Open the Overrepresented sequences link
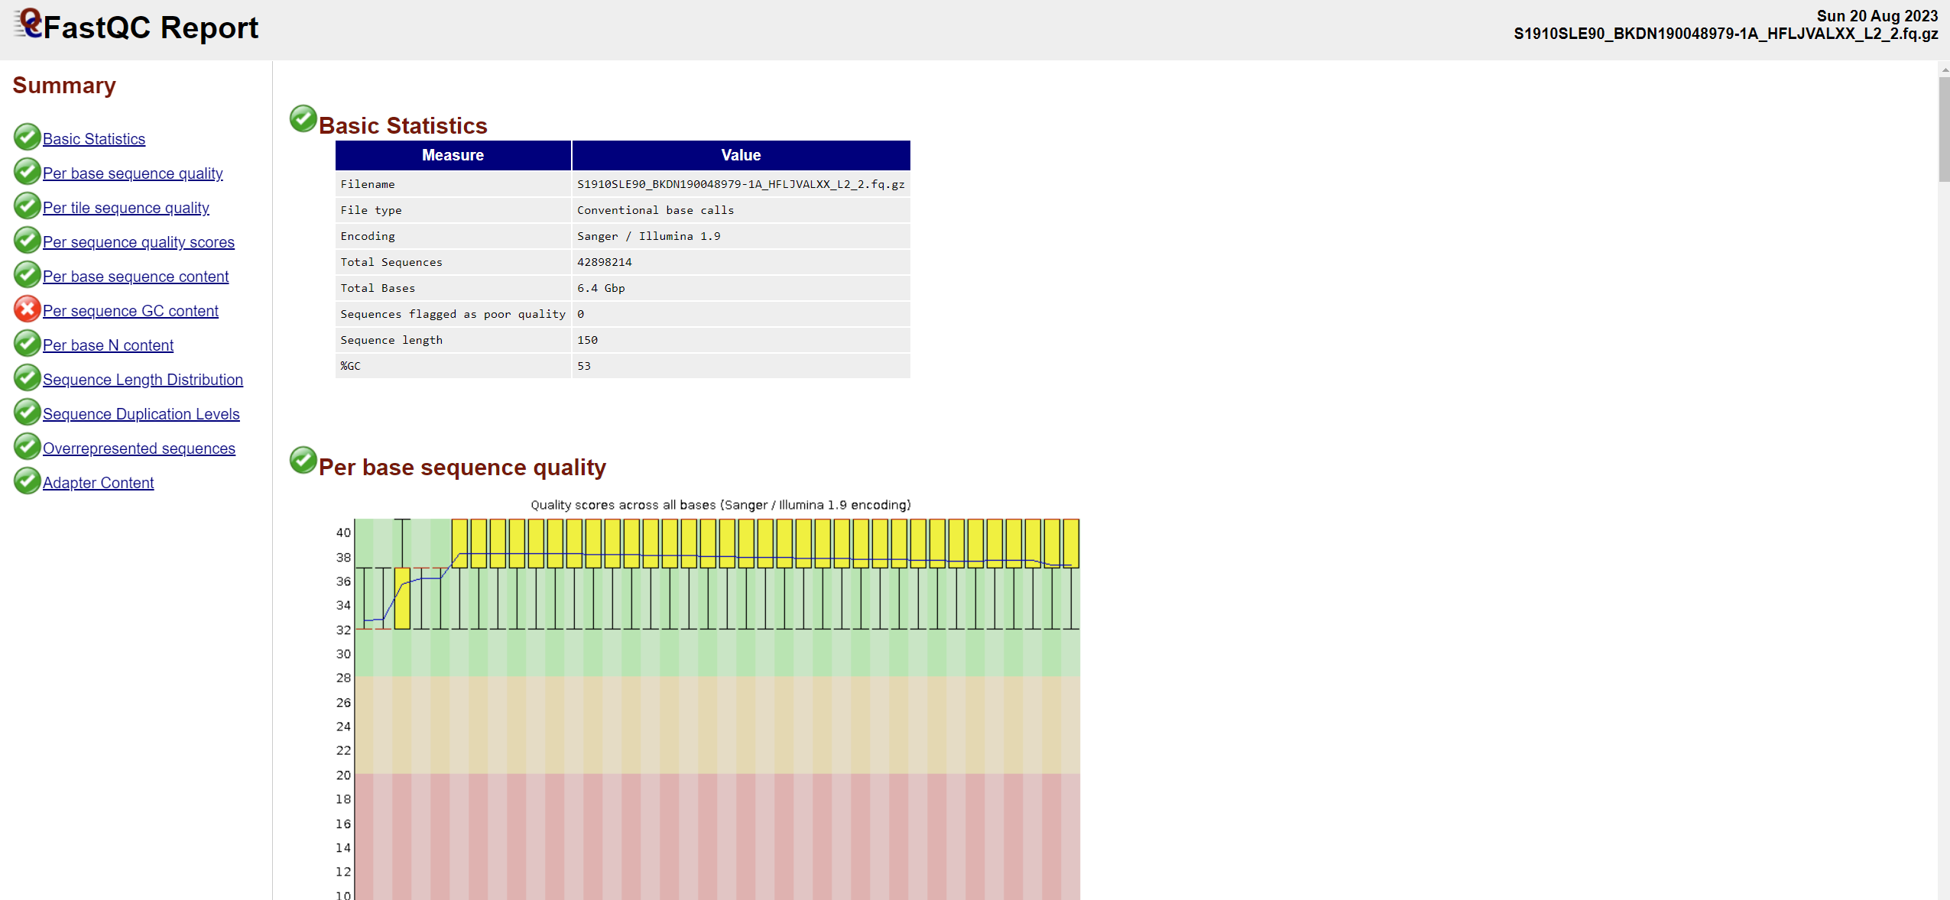This screenshot has width=1950, height=900. click(138, 448)
